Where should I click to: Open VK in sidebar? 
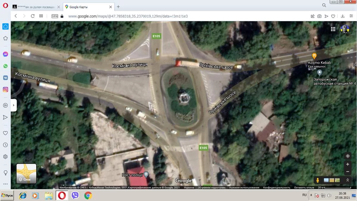pos(5,78)
